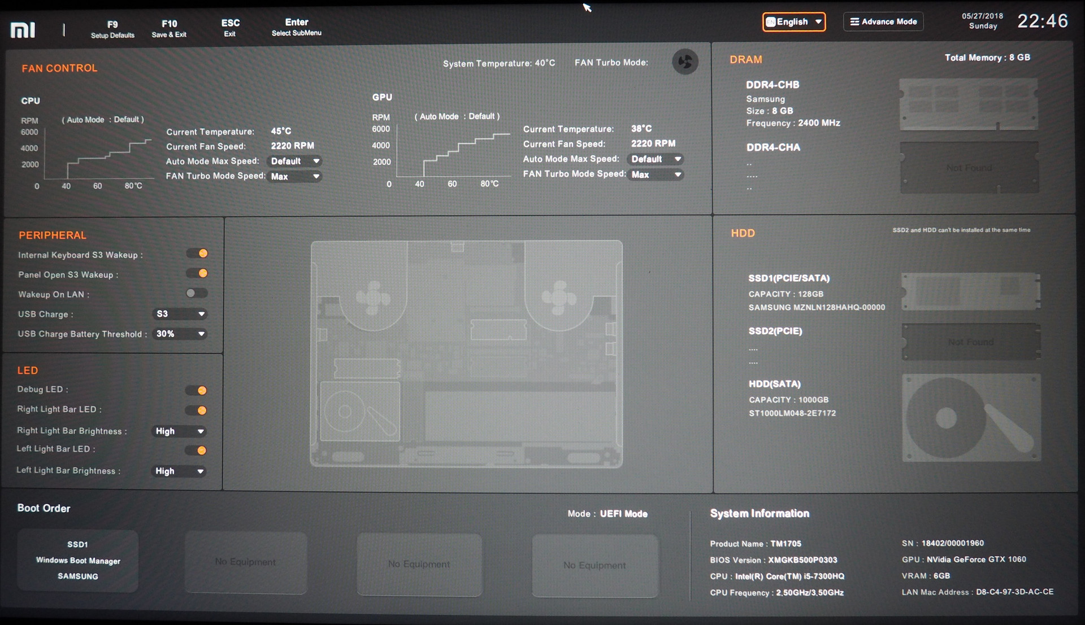Click the HDD SATA disk image
The height and width of the screenshot is (625, 1085).
(x=971, y=418)
